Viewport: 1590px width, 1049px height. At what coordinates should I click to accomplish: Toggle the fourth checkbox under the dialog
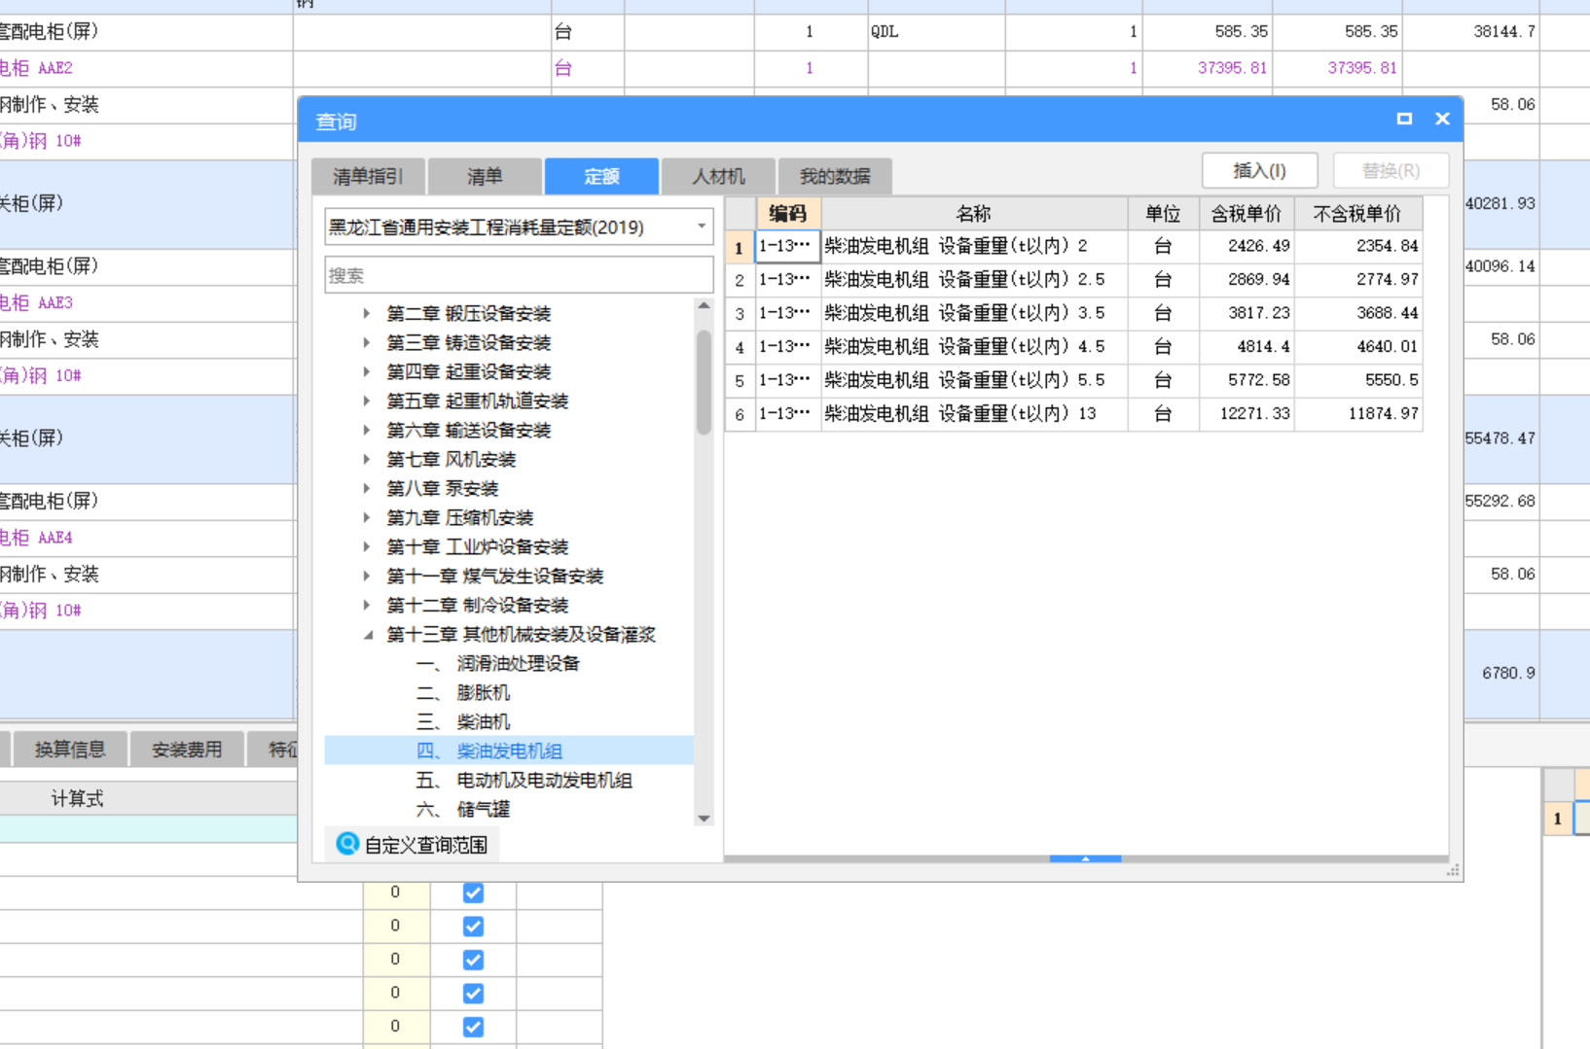point(473,993)
